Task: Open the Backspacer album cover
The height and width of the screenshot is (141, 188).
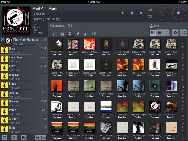Action: [x=73, y=44]
